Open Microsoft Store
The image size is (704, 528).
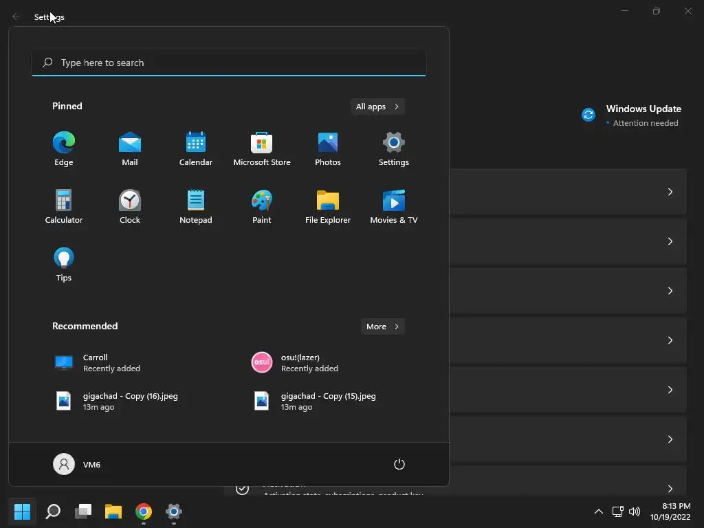coord(262,149)
